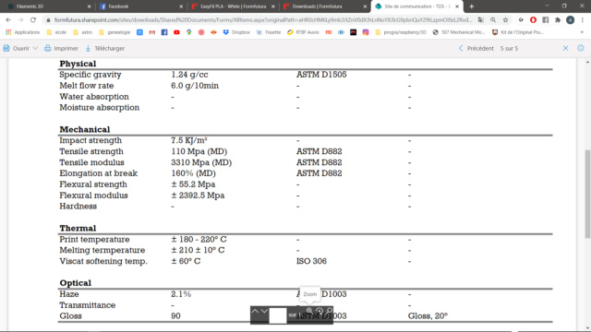Open the info details panel icon
The image size is (591, 332).
[581, 48]
